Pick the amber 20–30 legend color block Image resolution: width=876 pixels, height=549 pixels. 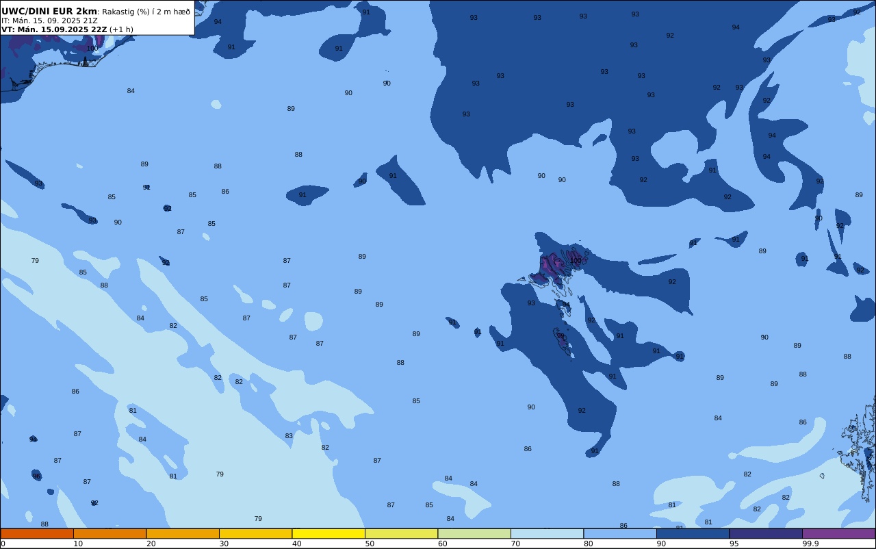pos(183,533)
